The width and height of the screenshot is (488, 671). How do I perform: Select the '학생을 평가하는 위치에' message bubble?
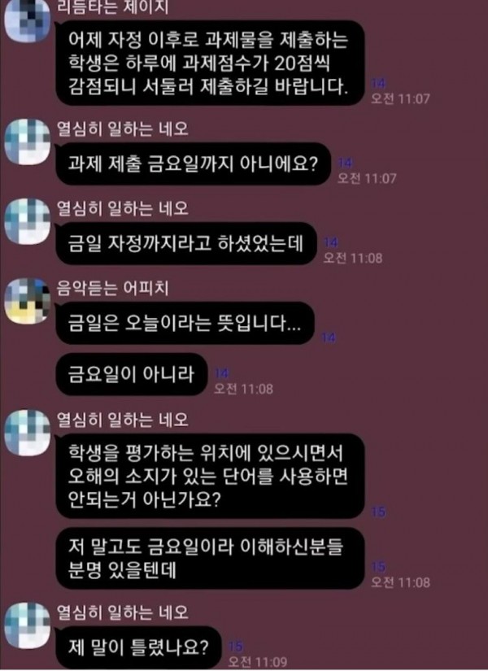(210, 476)
